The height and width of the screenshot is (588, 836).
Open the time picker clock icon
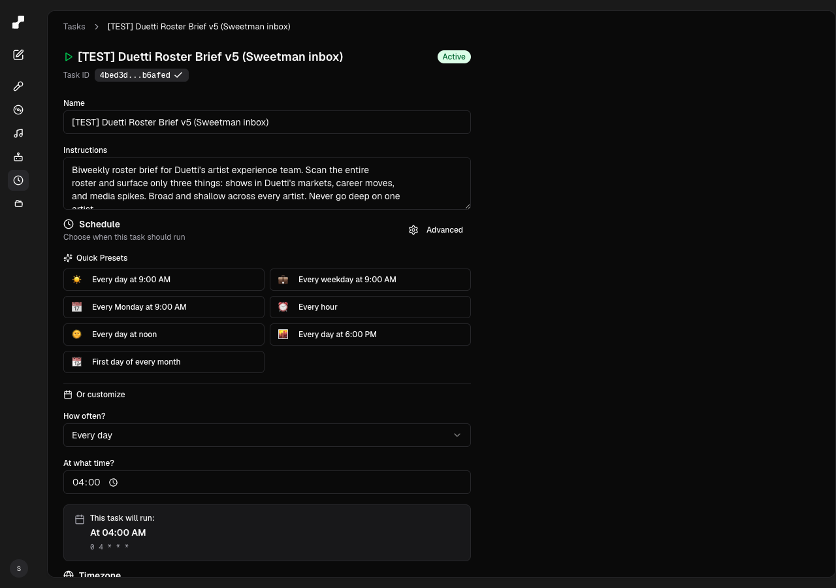(113, 482)
